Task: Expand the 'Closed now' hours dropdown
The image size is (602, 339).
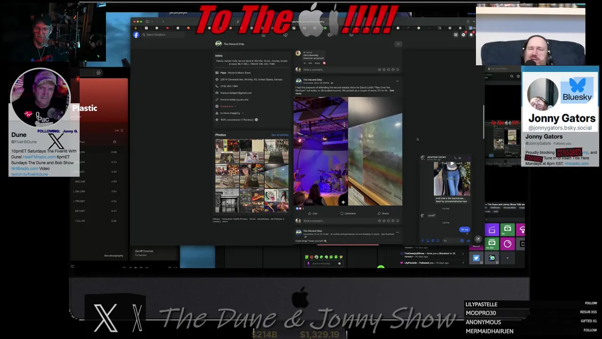Action: point(228,106)
